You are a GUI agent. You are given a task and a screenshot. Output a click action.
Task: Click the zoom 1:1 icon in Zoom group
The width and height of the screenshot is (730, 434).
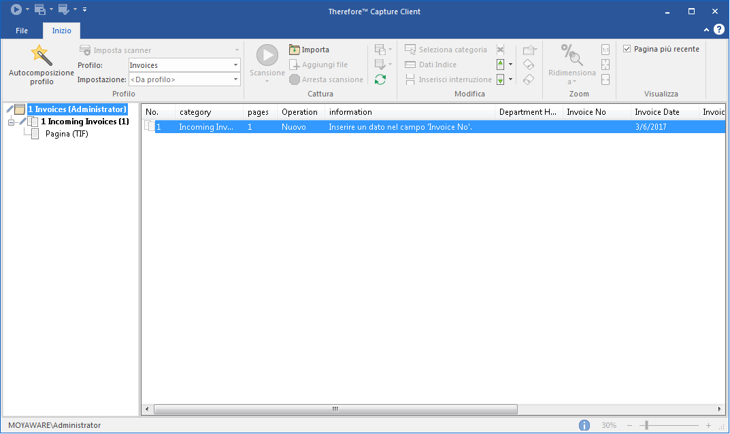605,49
